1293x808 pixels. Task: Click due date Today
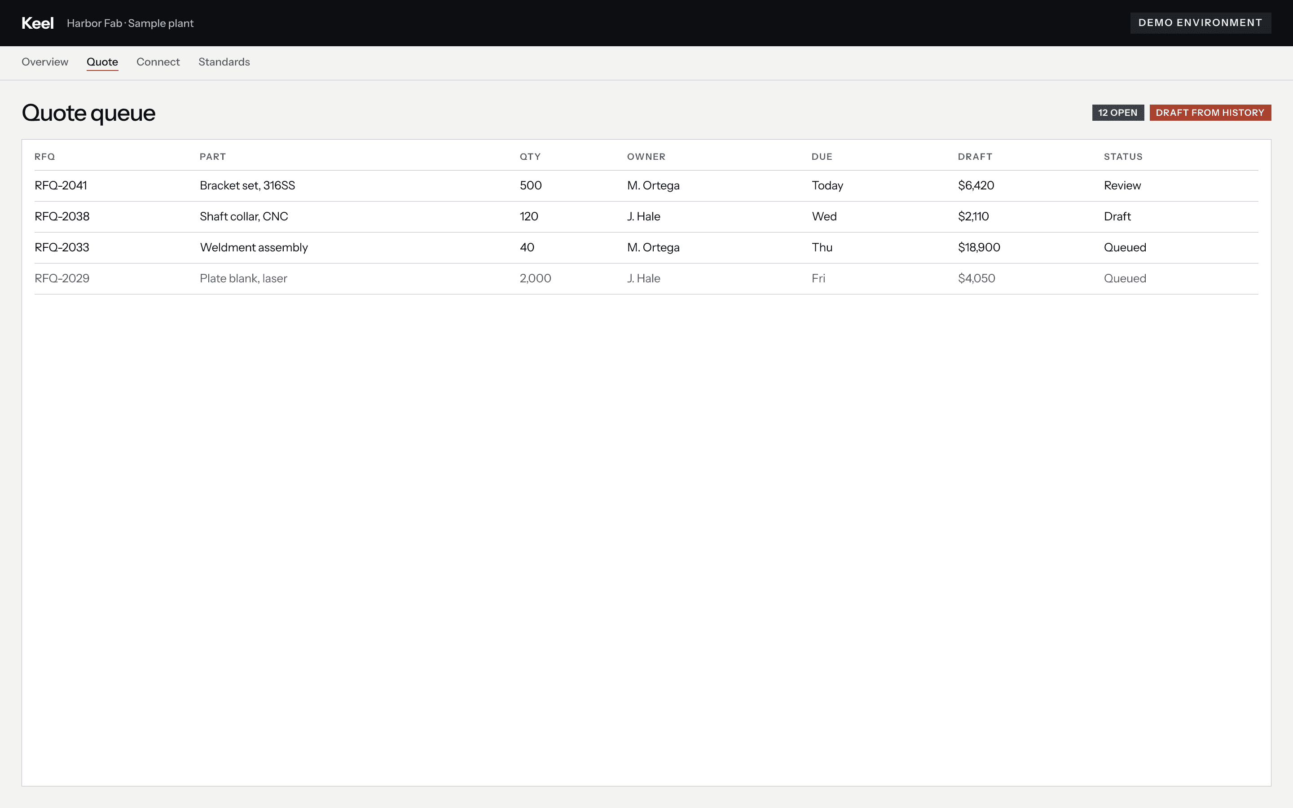click(x=827, y=185)
